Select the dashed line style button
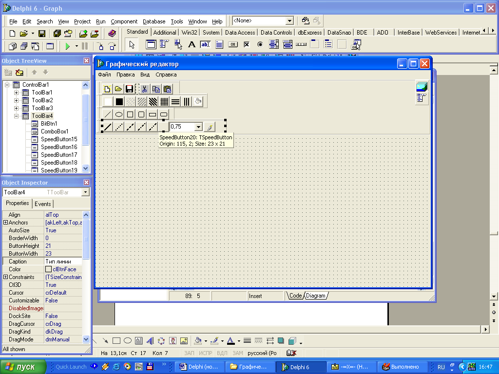The width and height of the screenshot is (499, 374). (x=130, y=127)
